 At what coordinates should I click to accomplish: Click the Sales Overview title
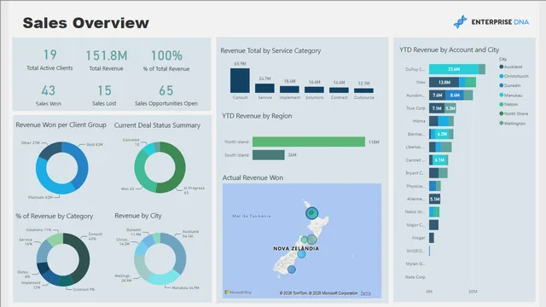tap(85, 23)
